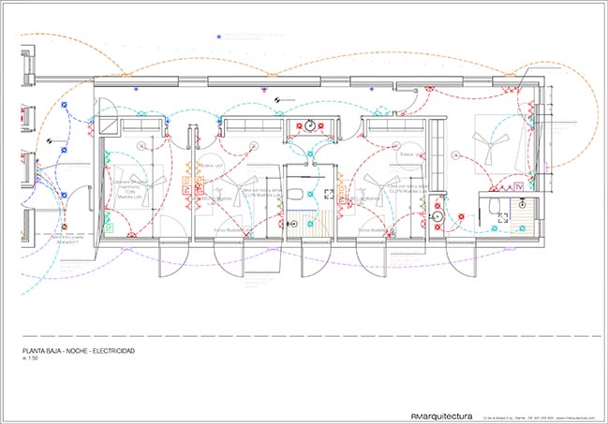Click the PLANTA BAJA - NOCHE - ELECTRICIDAD title
Screen dimensions: 608x424
(x=79, y=350)
